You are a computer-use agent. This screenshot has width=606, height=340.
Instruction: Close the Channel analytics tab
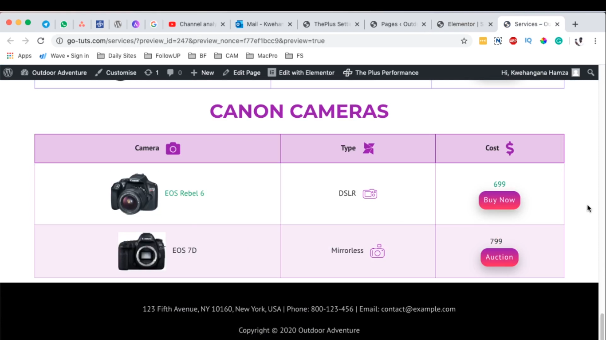pyautogui.click(x=223, y=24)
